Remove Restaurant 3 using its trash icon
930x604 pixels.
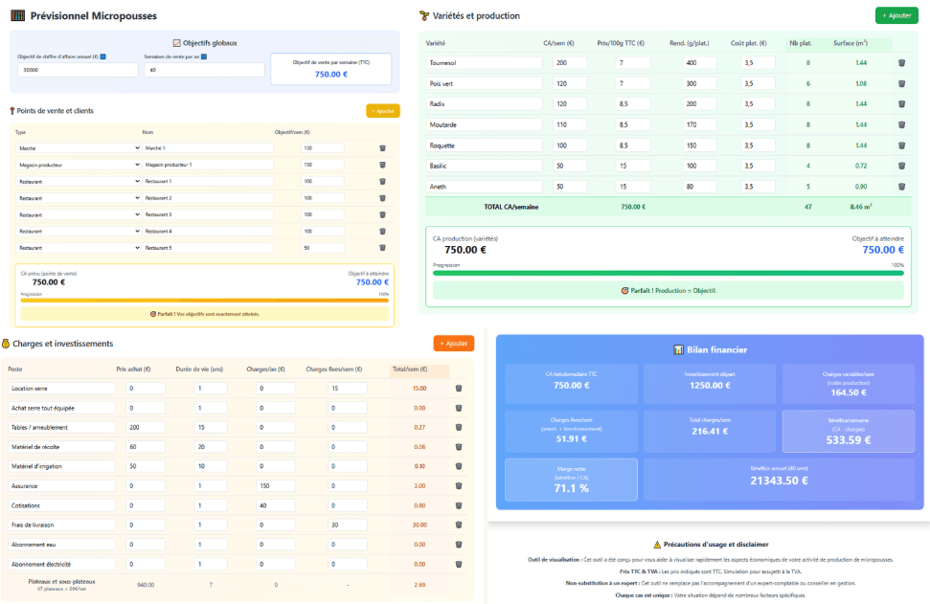(x=382, y=214)
